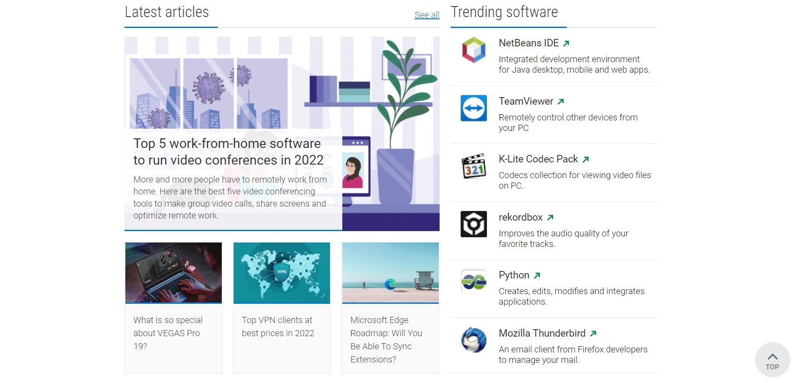Image resolution: width=792 pixels, height=383 pixels.
Task: Open the See all articles link
Action: tap(427, 15)
